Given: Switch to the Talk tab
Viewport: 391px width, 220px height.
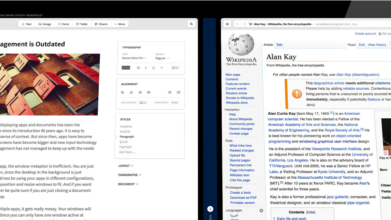Looking at the screenshot, I should (x=279, y=45).
